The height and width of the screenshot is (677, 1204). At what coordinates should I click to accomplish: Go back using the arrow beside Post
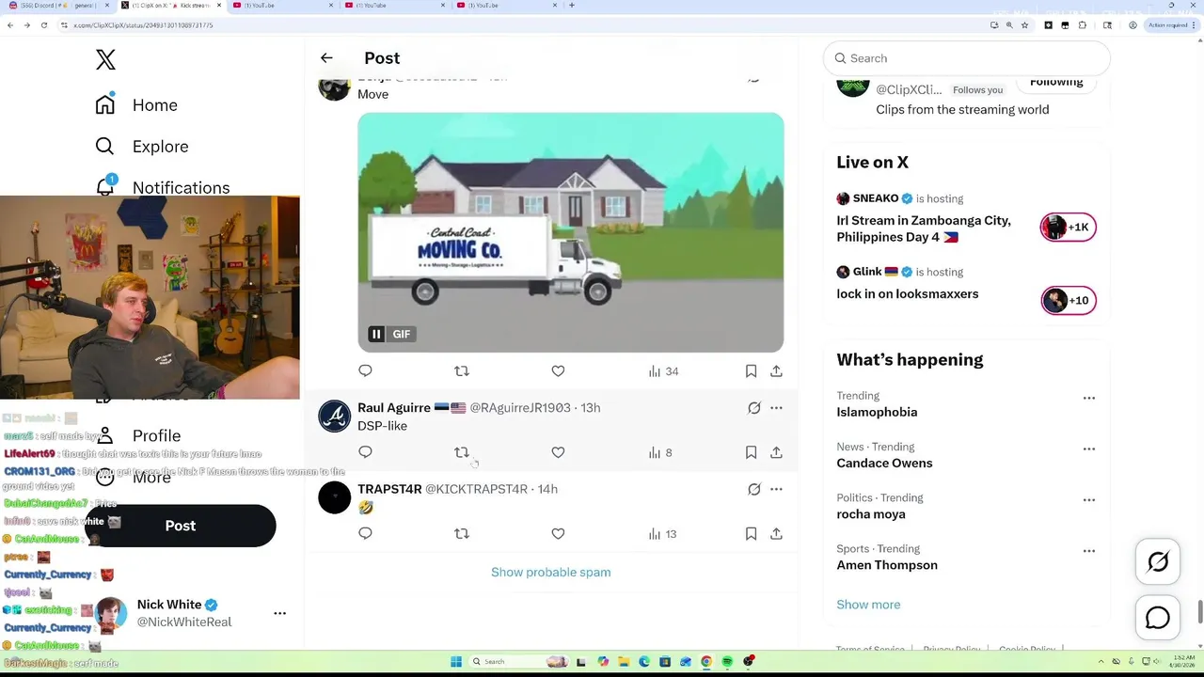coord(326,58)
